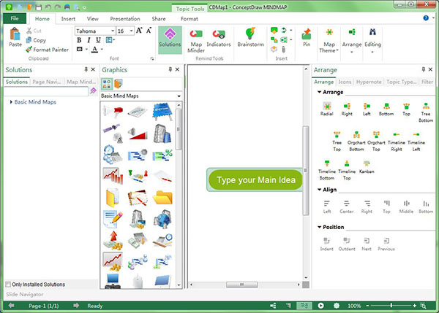The height and width of the screenshot is (313, 439).
Task: Apply Tree Bottom arrangement
Action: pyautogui.click(x=426, y=112)
